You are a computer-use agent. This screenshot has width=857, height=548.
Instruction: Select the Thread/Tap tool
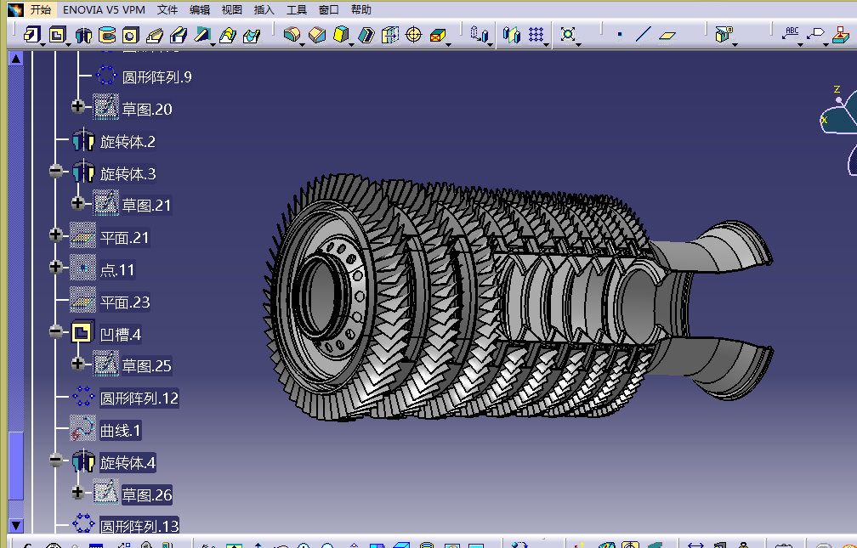[414, 35]
